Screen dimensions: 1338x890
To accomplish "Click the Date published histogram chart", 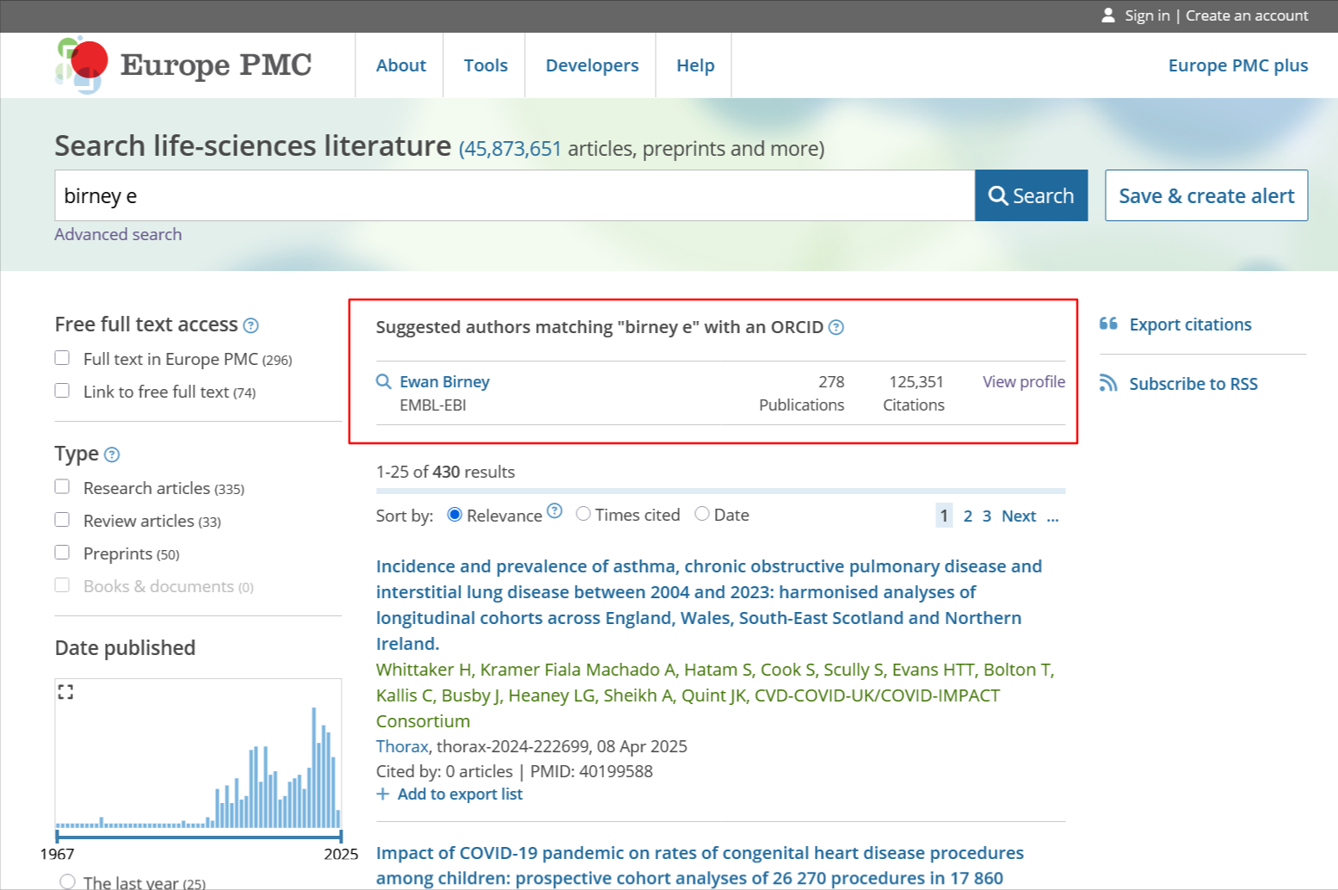I will pos(198,753).
